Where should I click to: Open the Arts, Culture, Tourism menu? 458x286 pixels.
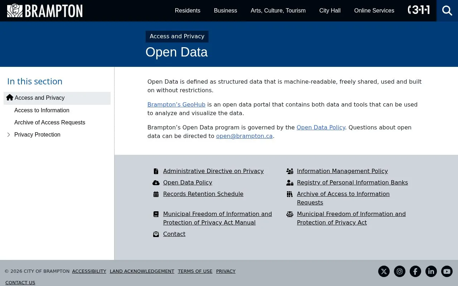coord(278,11)
